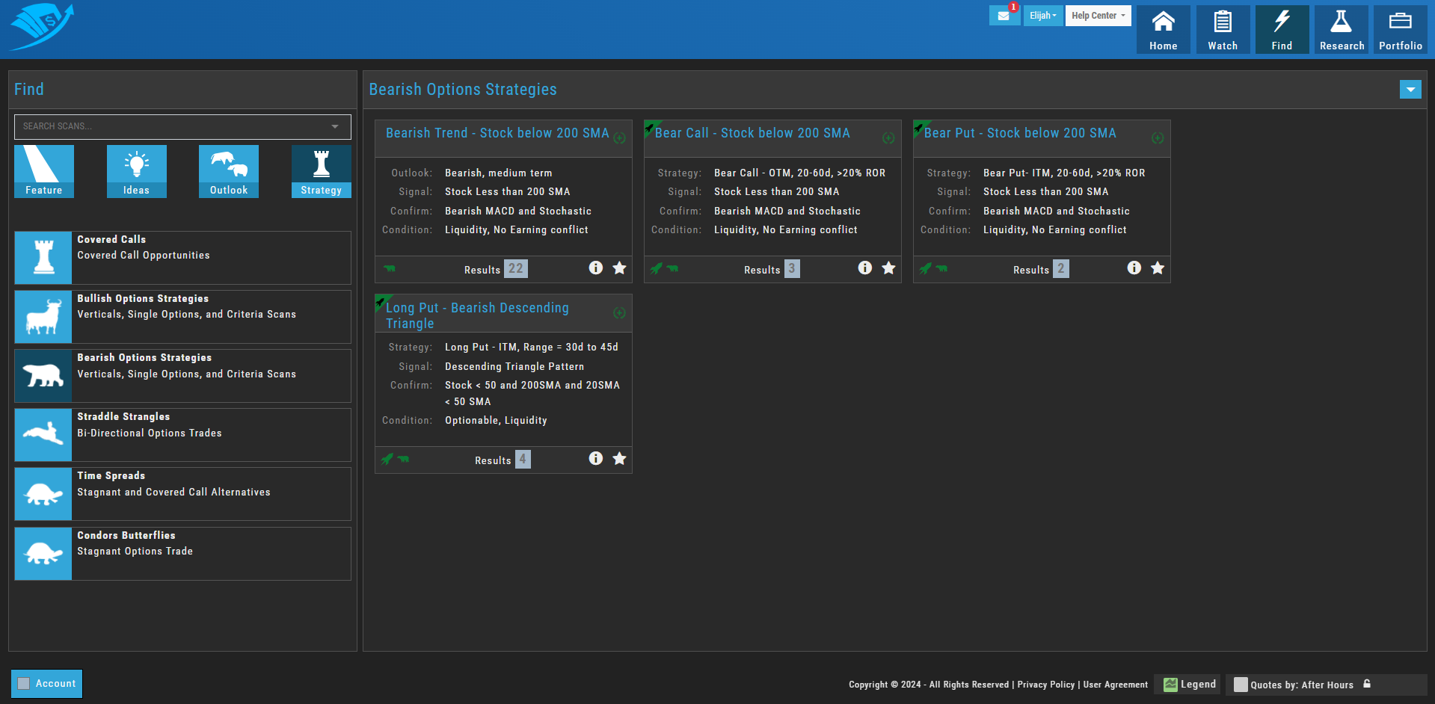Open the Portfolio briefcase icon
Viewport: 1435px width, 704px height.
[x=1401, y=30]
